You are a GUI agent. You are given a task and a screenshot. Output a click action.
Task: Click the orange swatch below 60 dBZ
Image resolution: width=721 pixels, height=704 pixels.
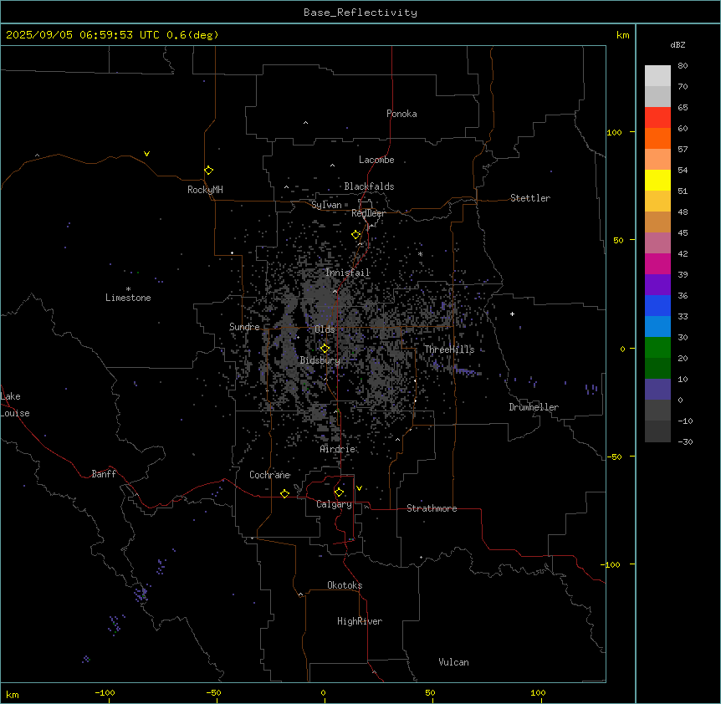(x=657, y=139)
